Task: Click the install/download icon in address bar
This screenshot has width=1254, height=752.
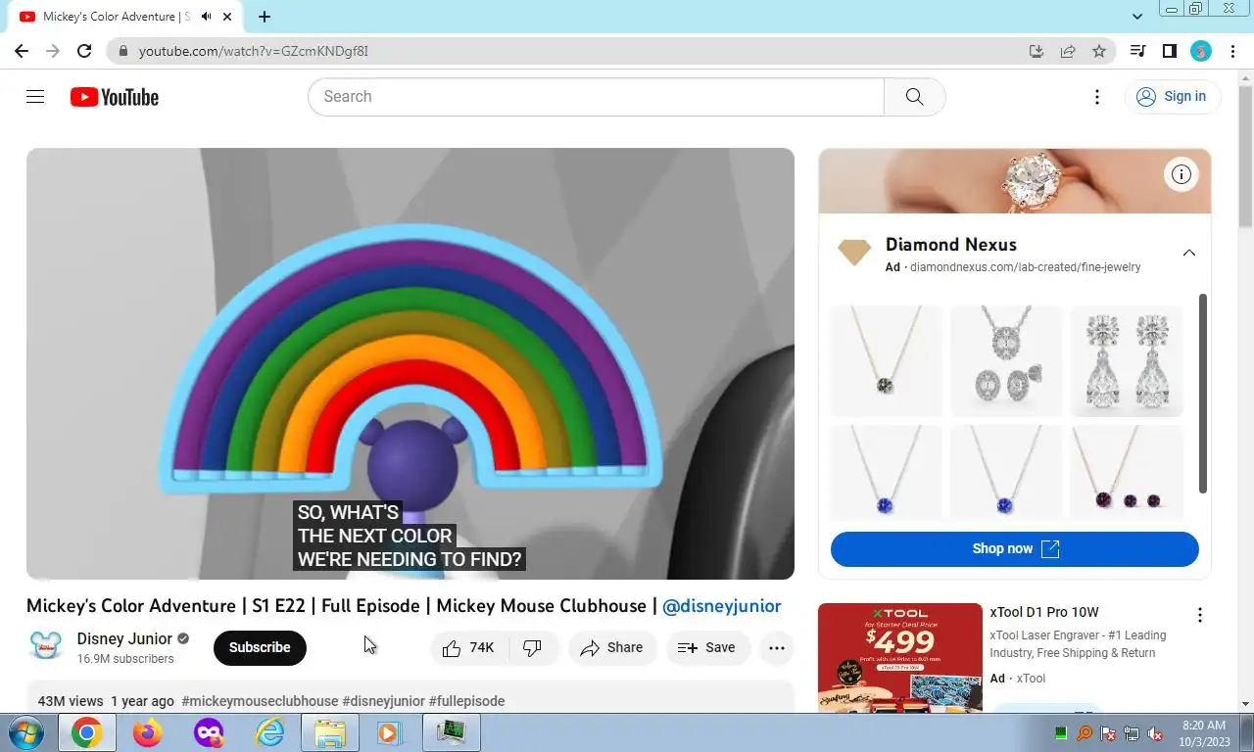Action: [x=1037, y=51]
